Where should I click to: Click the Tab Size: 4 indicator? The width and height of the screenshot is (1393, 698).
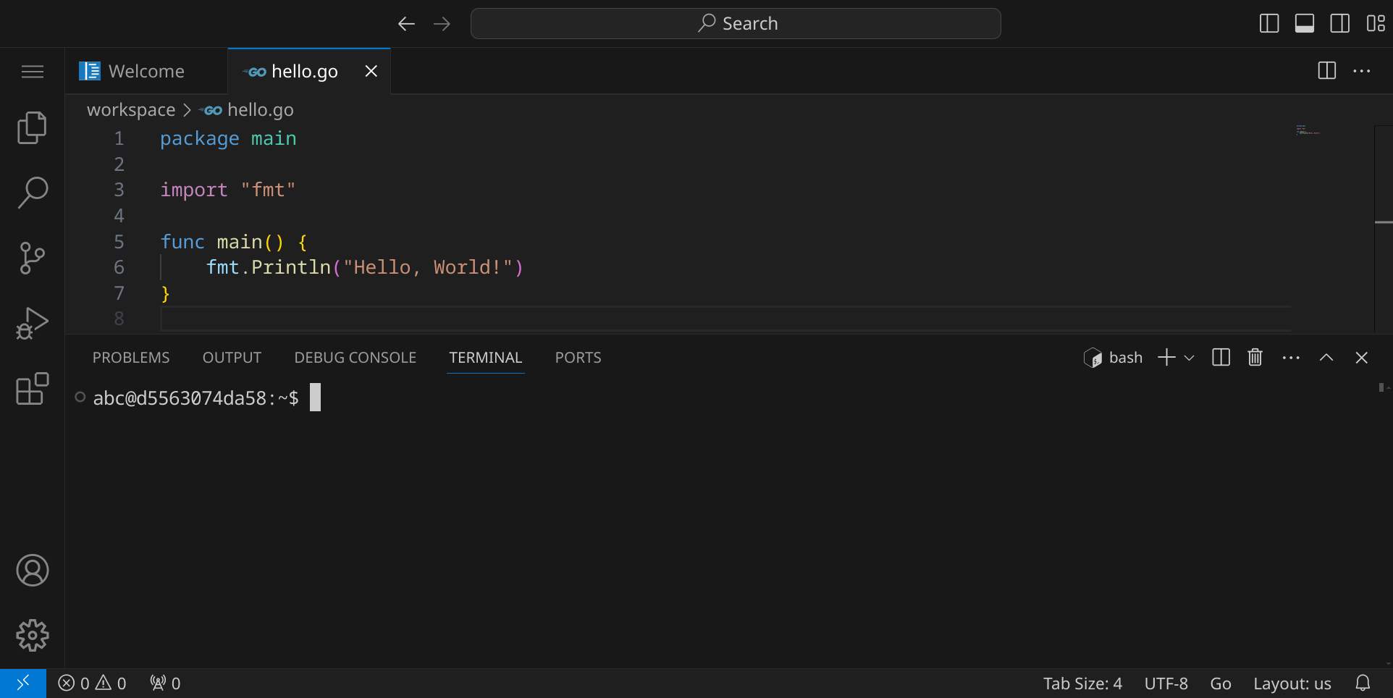1082,684
